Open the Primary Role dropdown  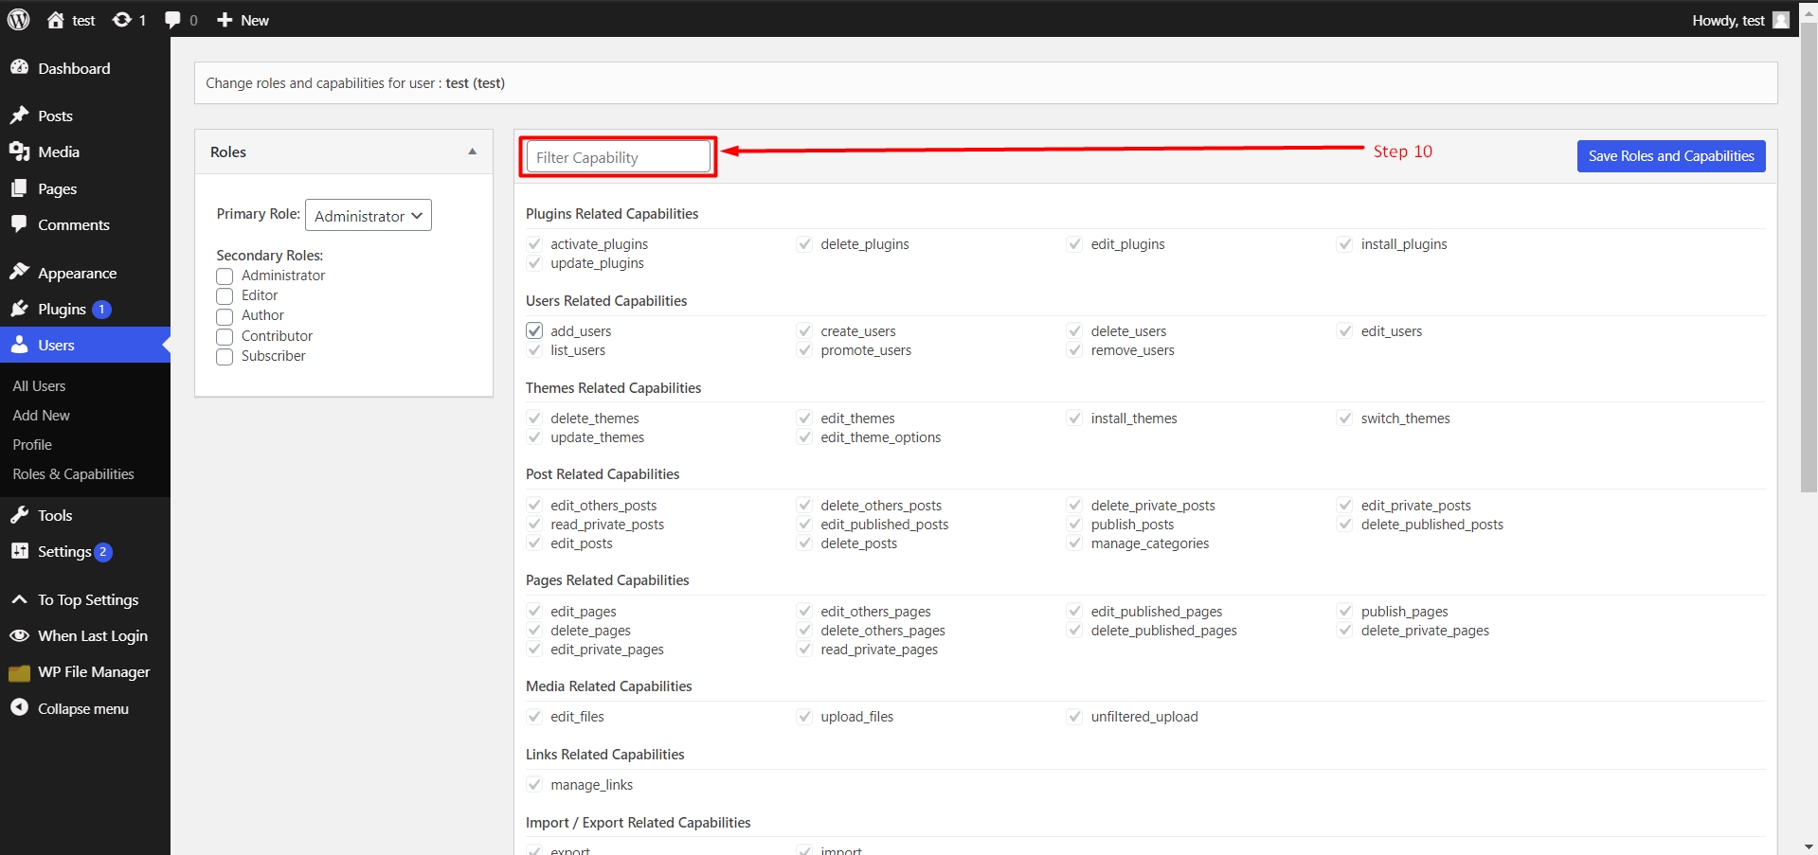tap(369, 215)
